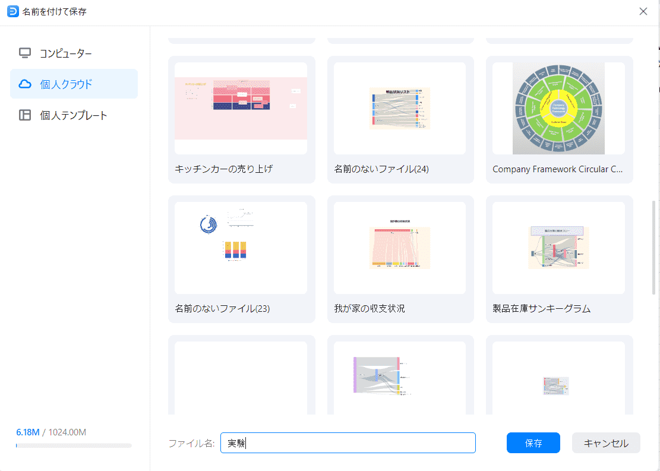
Task: Click the computer monitor icon in sidebar
Action: tap(25, 53)
